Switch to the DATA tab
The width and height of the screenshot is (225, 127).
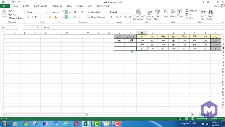click(x=69, y=6)
